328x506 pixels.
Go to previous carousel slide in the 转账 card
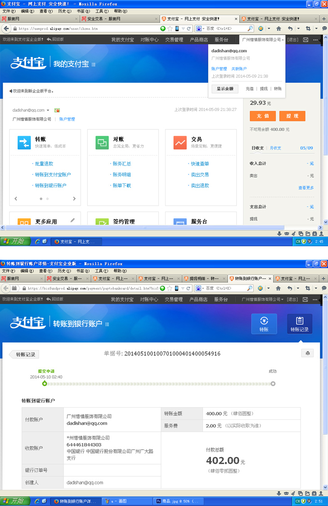16,199
